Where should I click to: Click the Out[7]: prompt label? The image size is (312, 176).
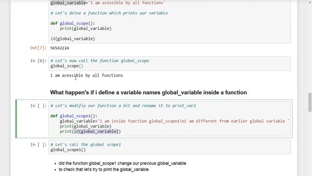pyautogui.click(x=38, y=48)
